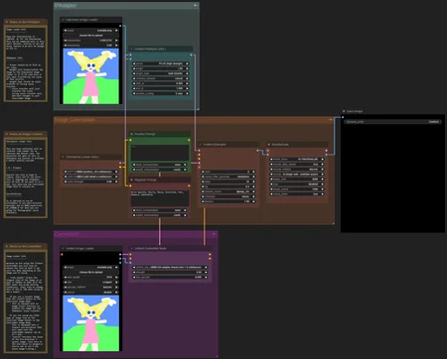Open the preset dropdown in Unified IPAdapter node
This screenshot has height=359, width=447.
coord(160,63)
